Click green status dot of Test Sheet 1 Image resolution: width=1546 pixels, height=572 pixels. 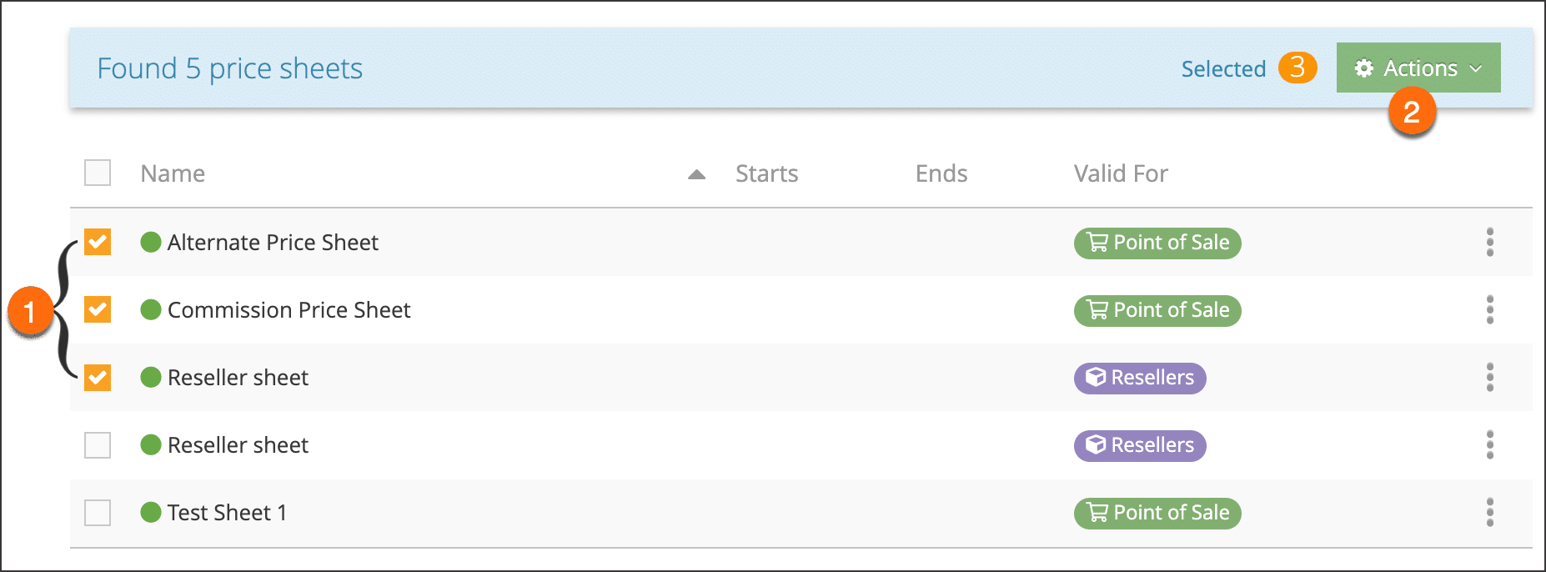point(151,512)
